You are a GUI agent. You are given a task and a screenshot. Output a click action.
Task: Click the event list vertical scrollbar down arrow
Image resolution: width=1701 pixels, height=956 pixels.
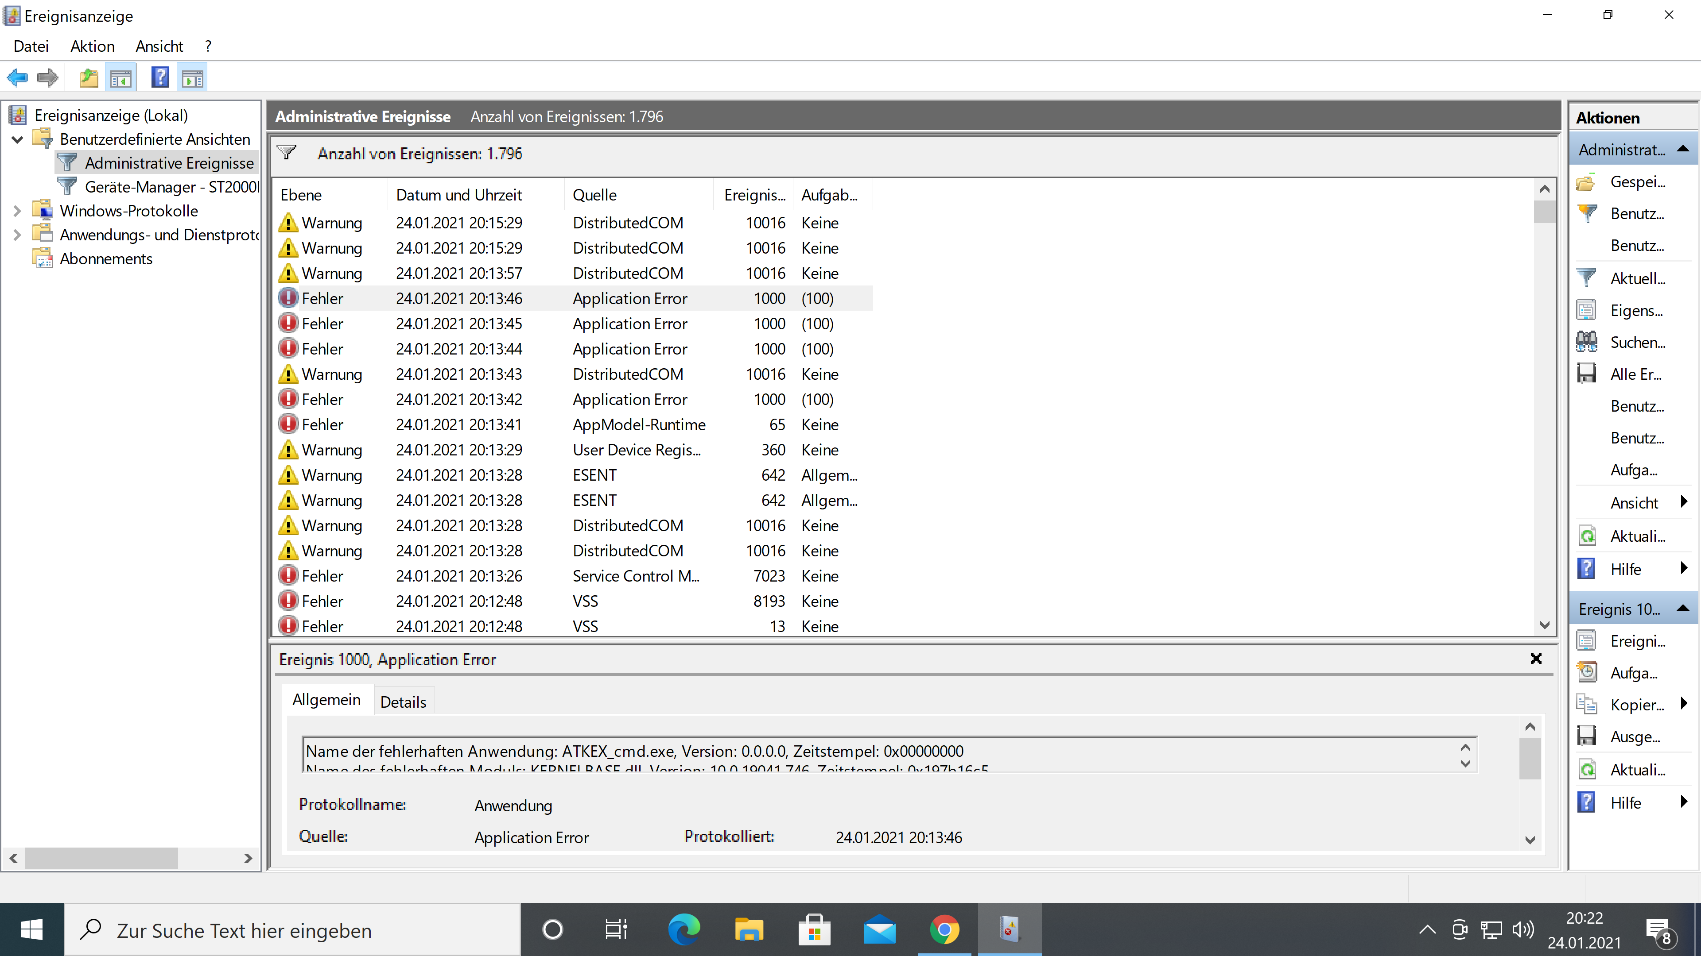[1545, 625]
